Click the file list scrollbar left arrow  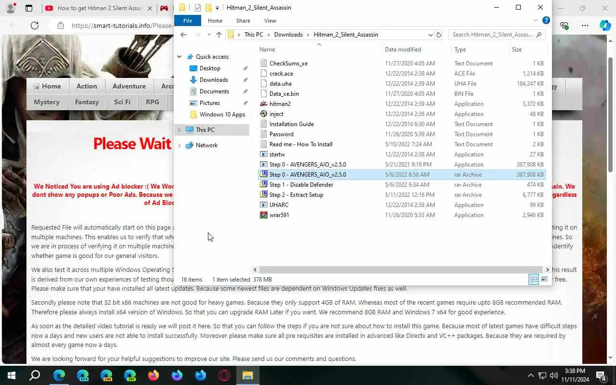(x=255, y=270)
